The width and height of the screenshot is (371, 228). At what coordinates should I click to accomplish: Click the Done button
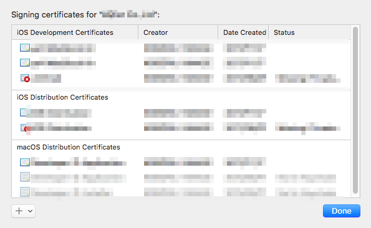tap(342, 211)
